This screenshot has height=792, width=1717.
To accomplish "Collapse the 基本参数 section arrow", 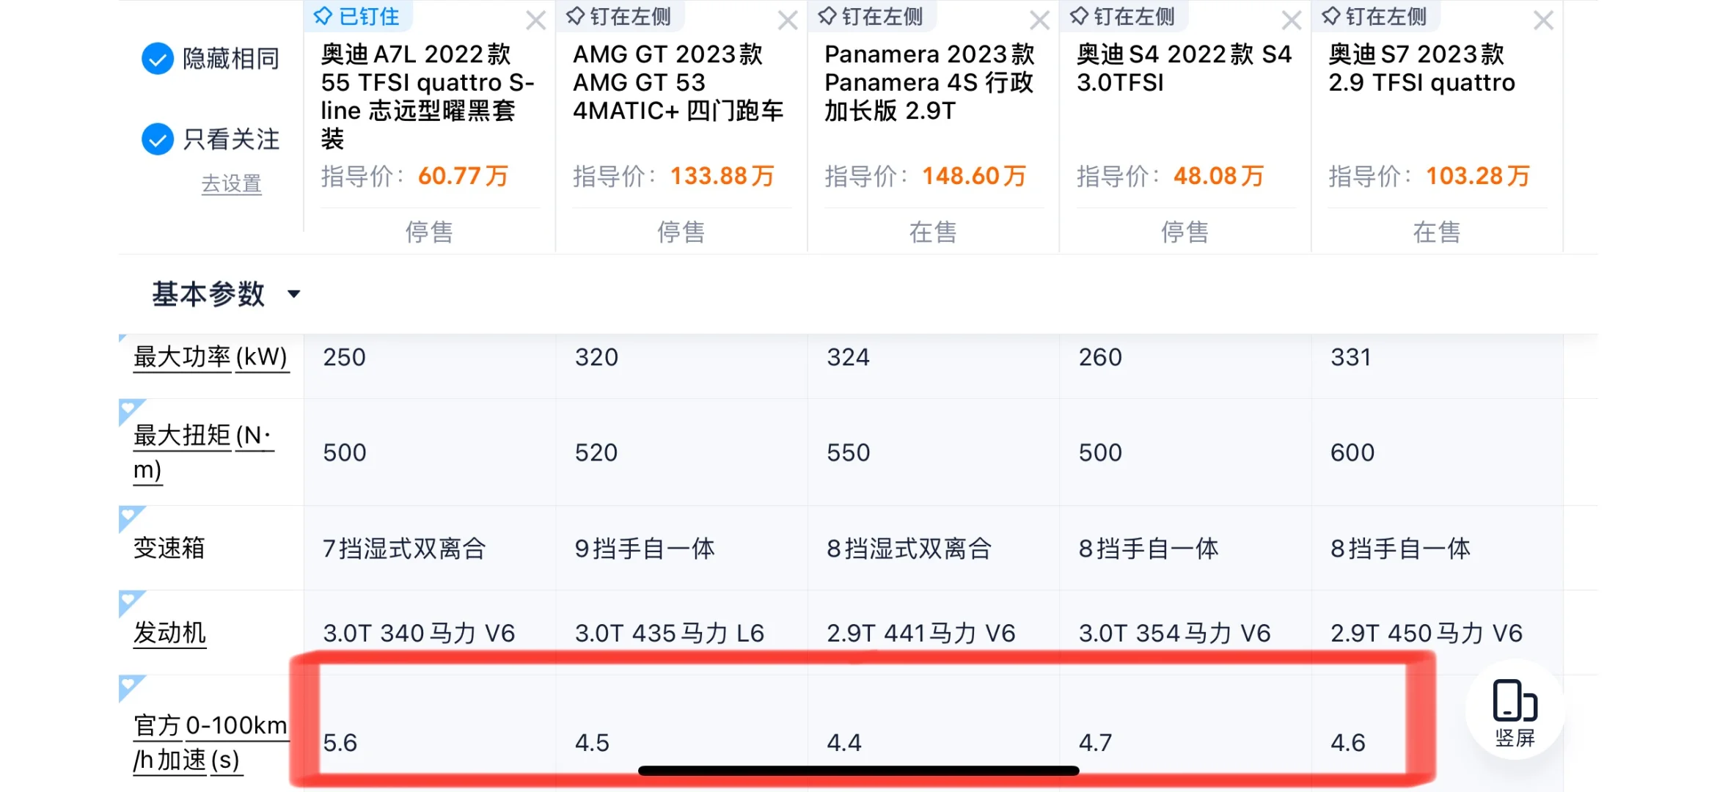I will click(294, 295).
